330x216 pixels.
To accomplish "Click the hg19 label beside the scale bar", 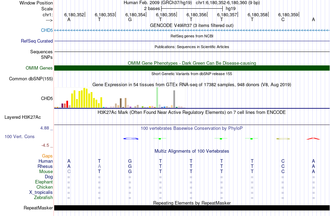I will 231,9.
